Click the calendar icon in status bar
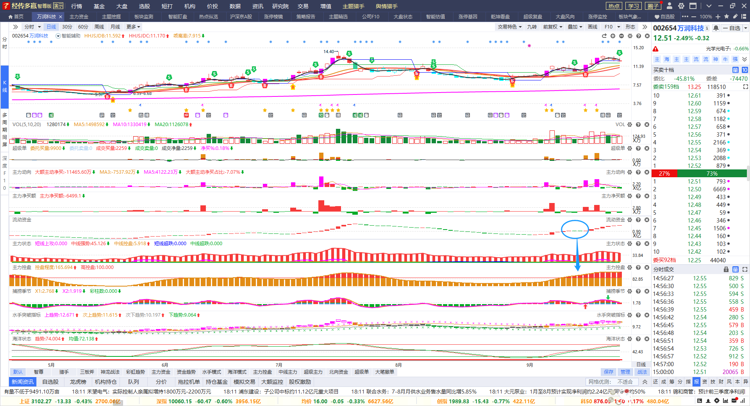750x406 pixels. pyautogui.click(x=700, y=401)
